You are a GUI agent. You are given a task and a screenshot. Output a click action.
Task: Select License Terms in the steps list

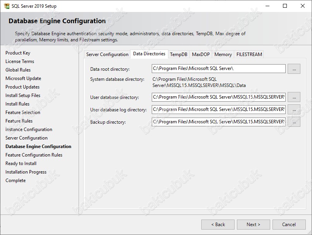pos(20,61)
